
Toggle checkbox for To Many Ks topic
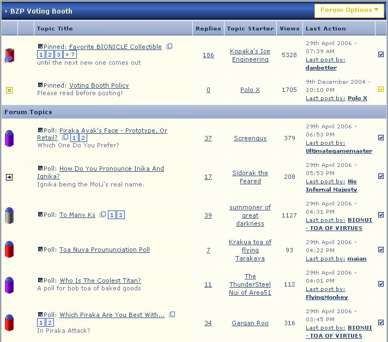[x=381, y=215]
